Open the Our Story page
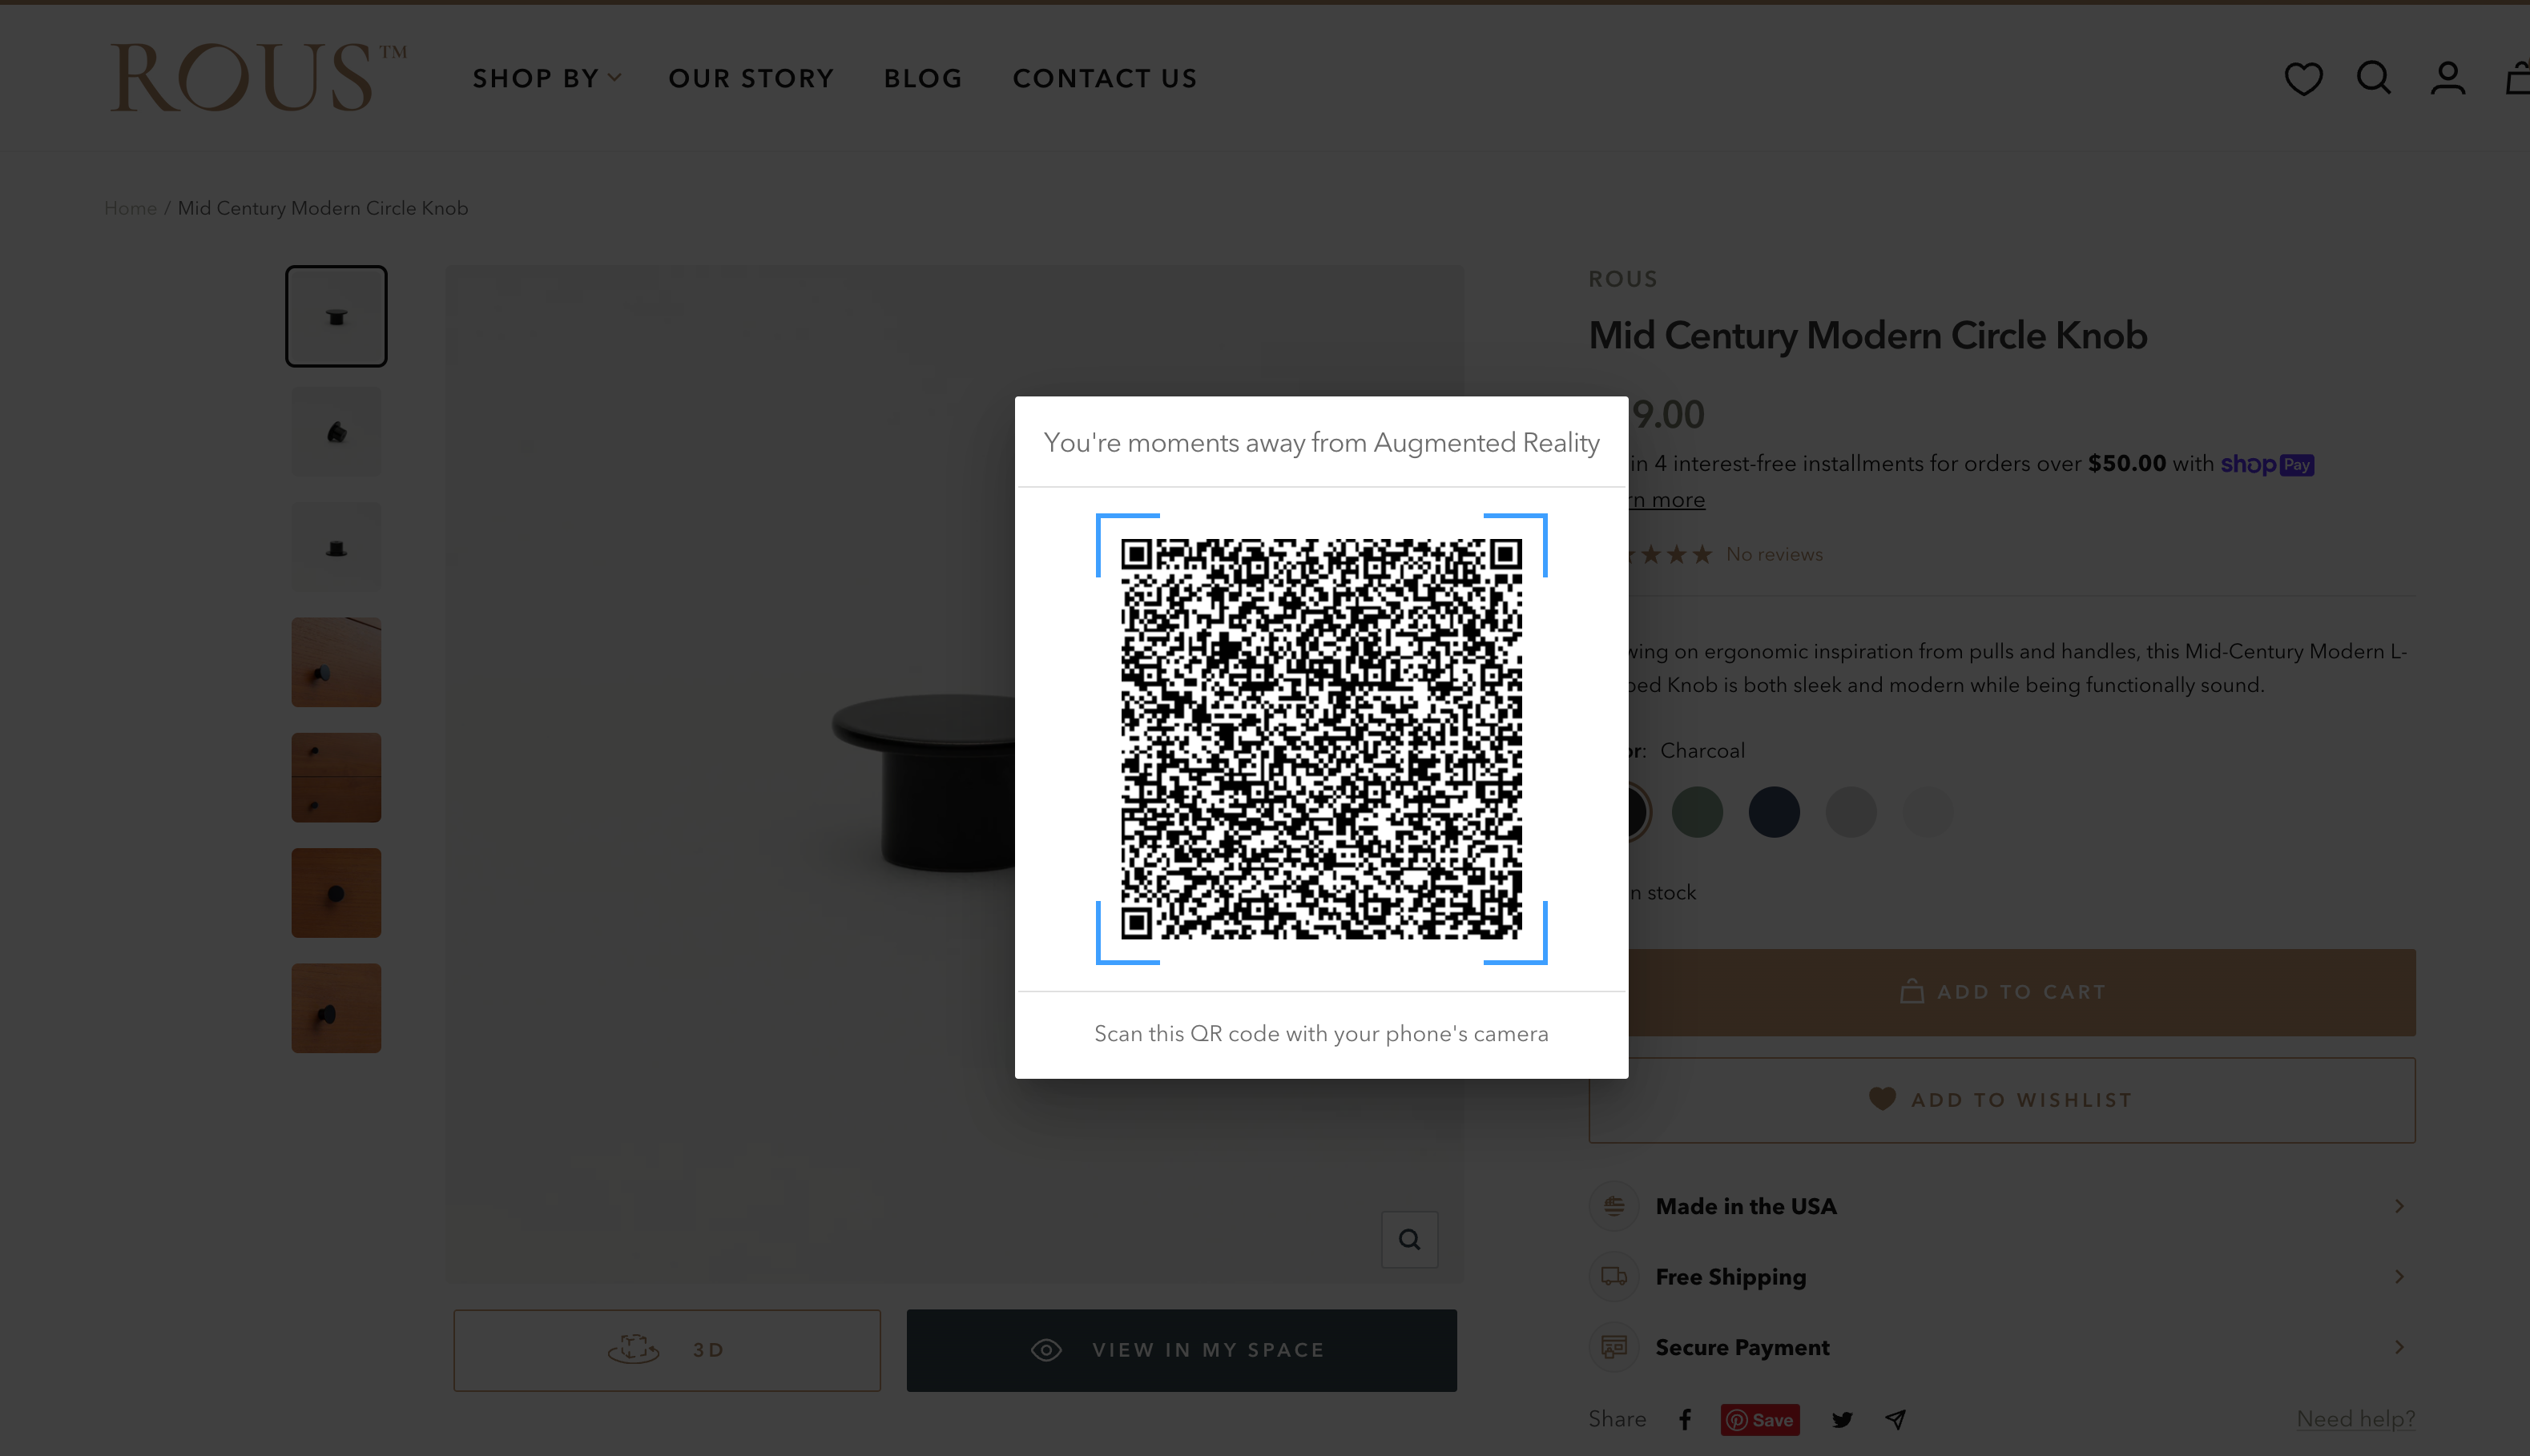Screen dimensions: 2530x1456 [x=752, y=76]
